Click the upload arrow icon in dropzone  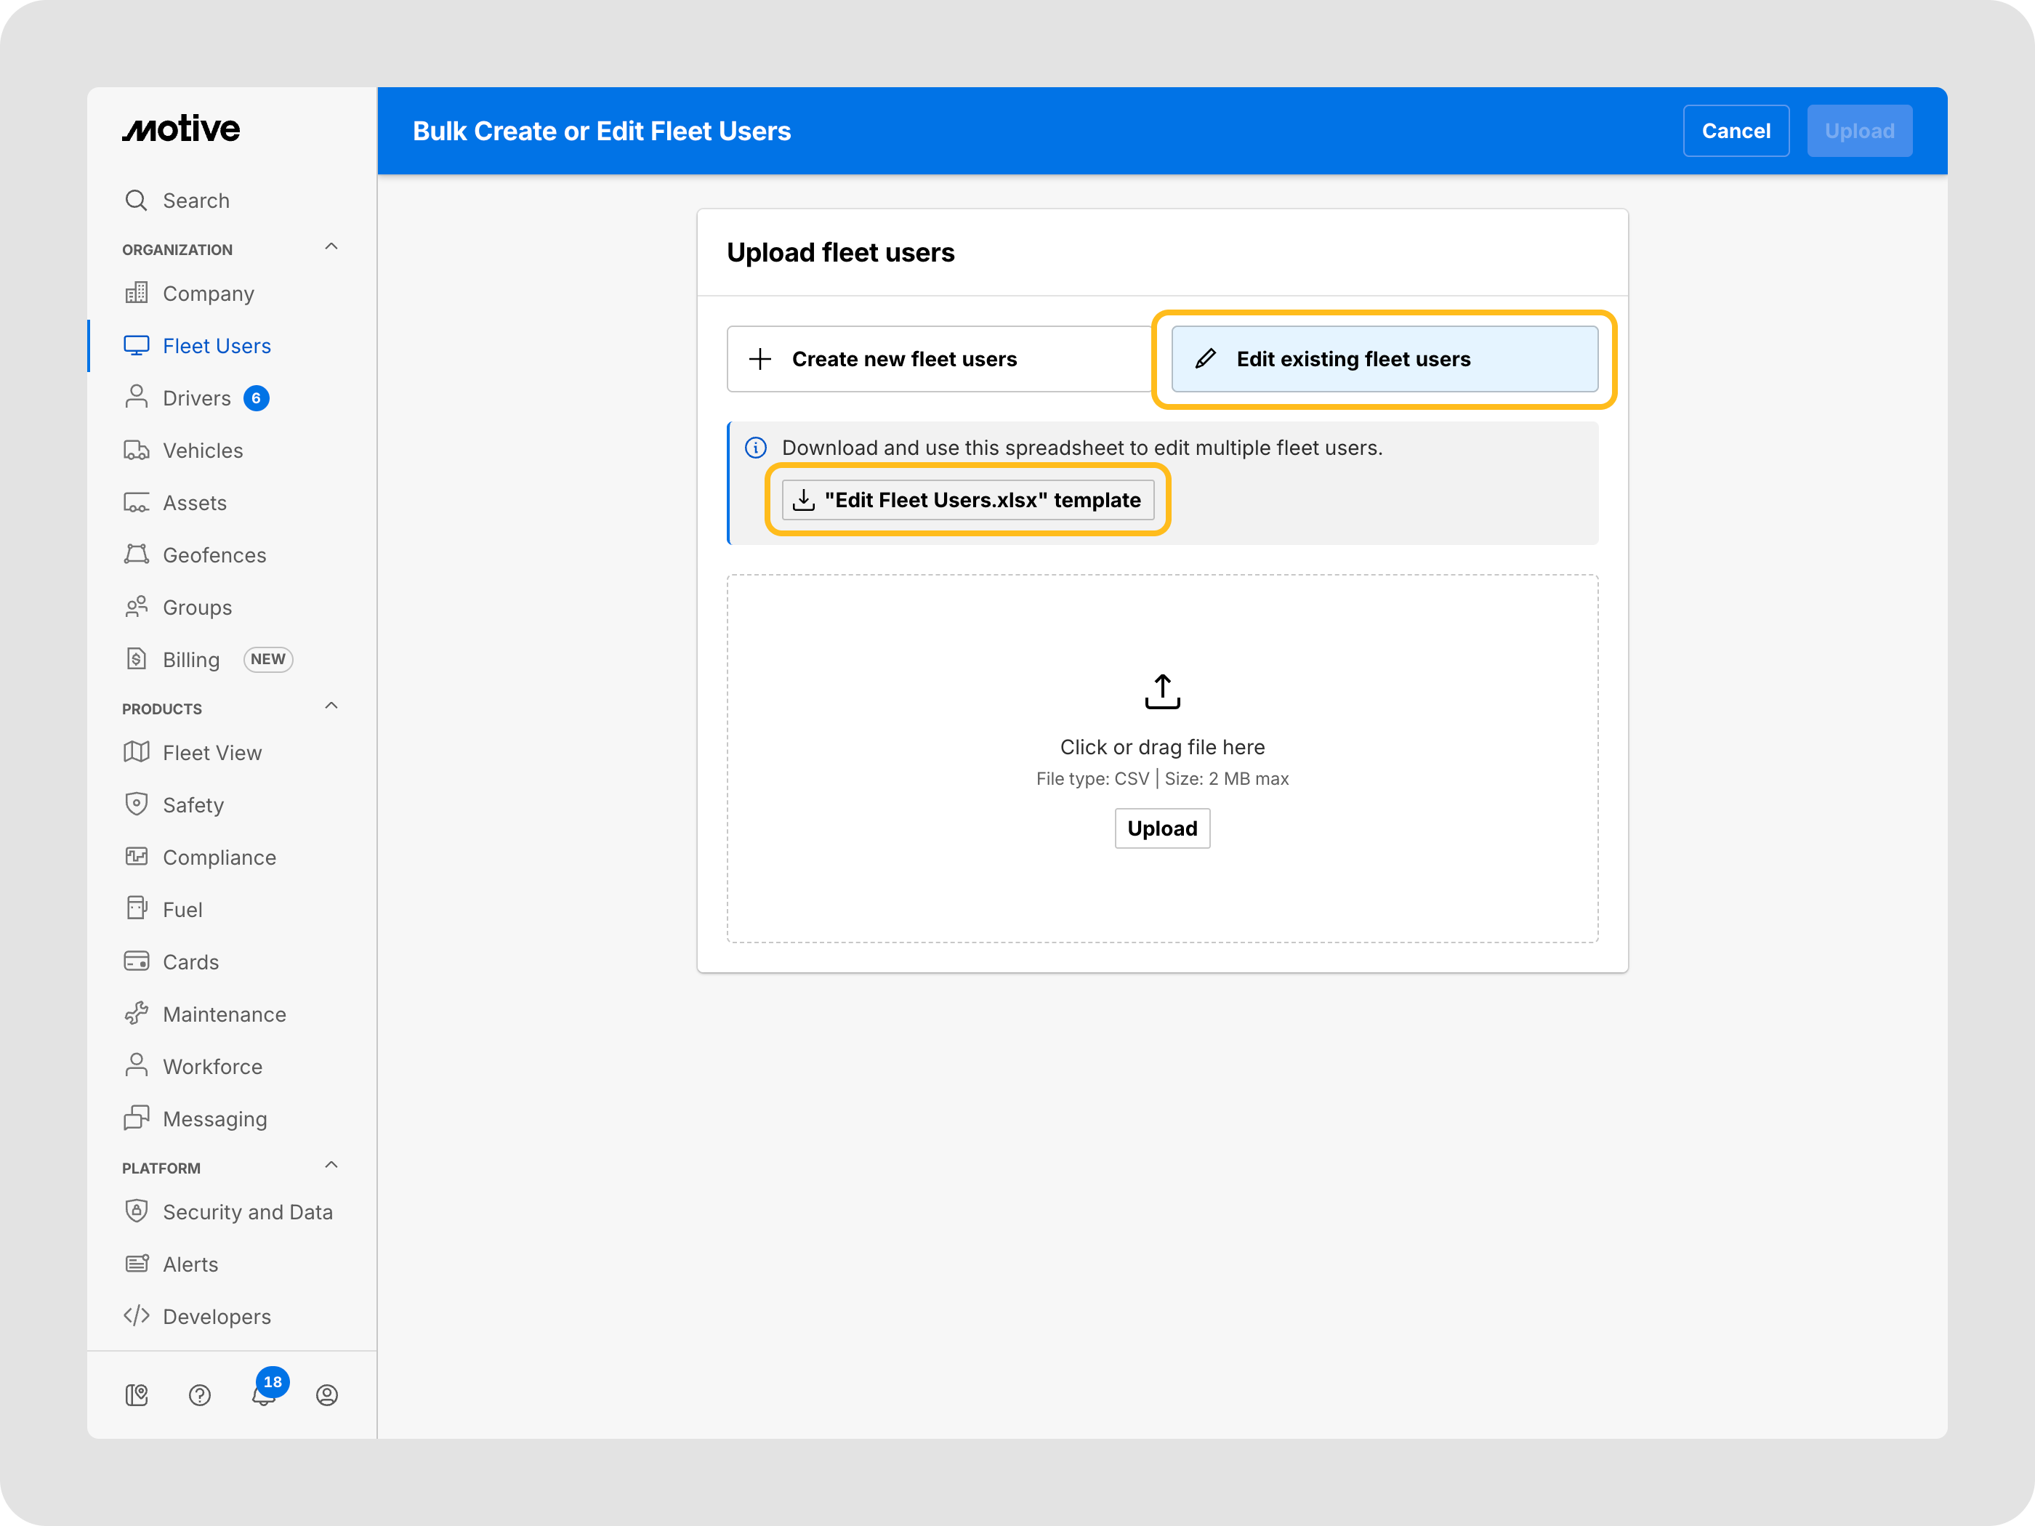click(1162, 692)
